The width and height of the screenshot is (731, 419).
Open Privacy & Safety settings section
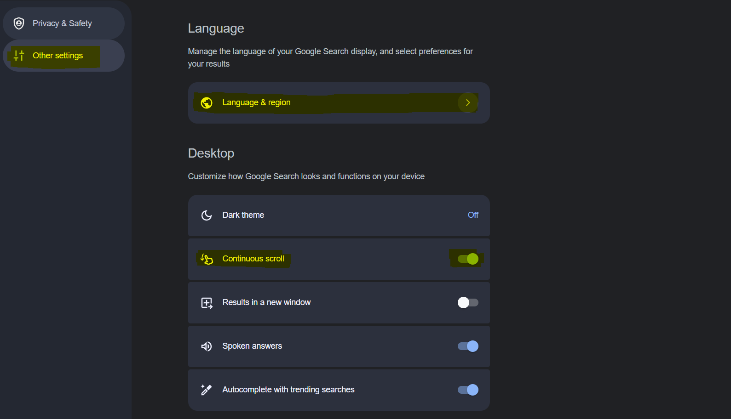[63, 23]
